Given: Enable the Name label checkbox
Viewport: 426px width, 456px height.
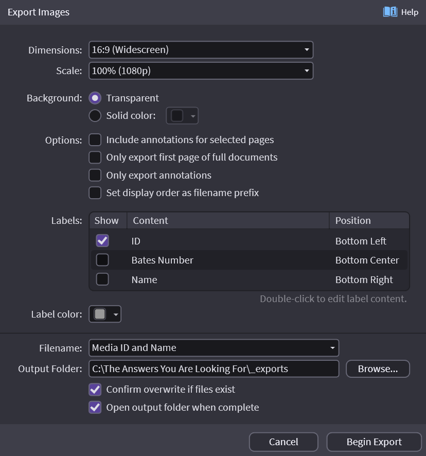Looking at the screenshot, I should (x=102, y=279).
